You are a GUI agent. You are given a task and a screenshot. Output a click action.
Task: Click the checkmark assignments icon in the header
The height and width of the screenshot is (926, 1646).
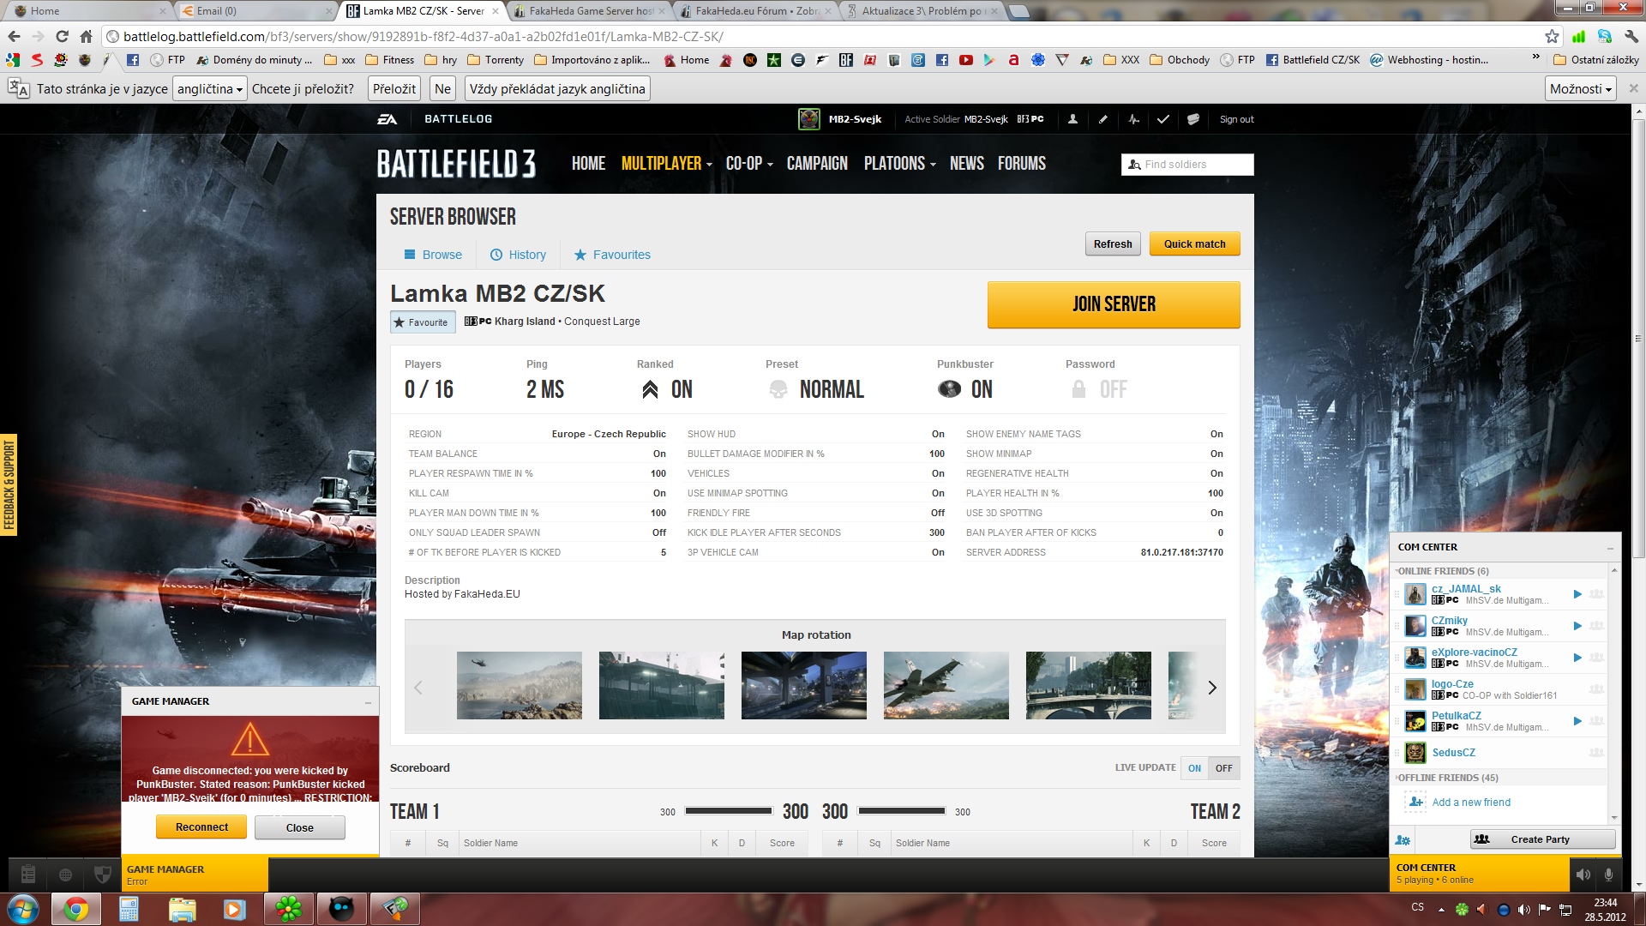pyautogui.click(x=1162, y=119)
